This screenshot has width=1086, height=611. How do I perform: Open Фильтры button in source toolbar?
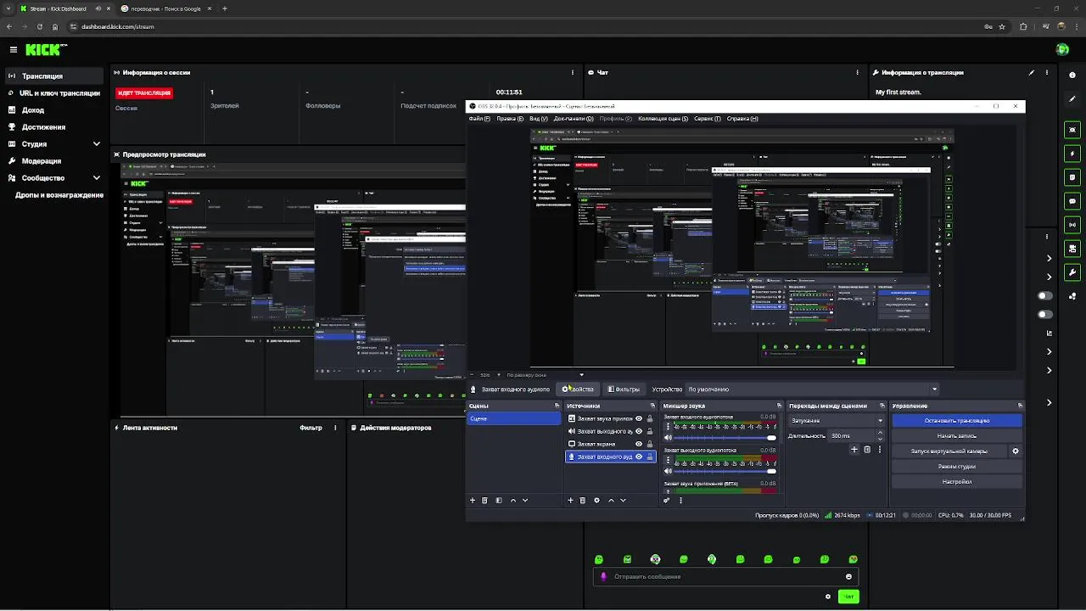624,390
